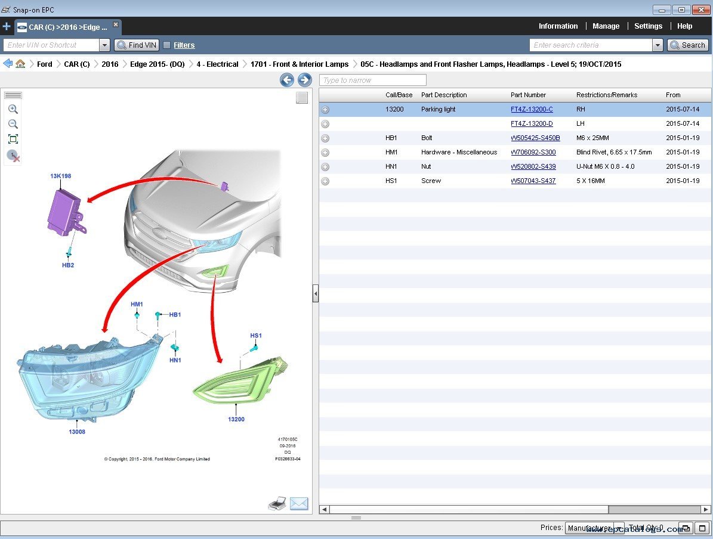Click the home icon in breadcrumb
The image size is (713, 539).
(20, 64)
